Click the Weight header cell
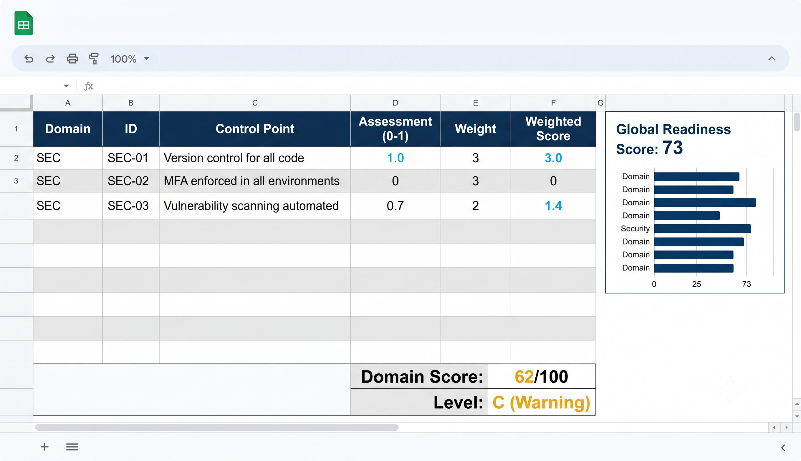The height and width of the screenshot is (461, 801). click(x=475, y=129)
